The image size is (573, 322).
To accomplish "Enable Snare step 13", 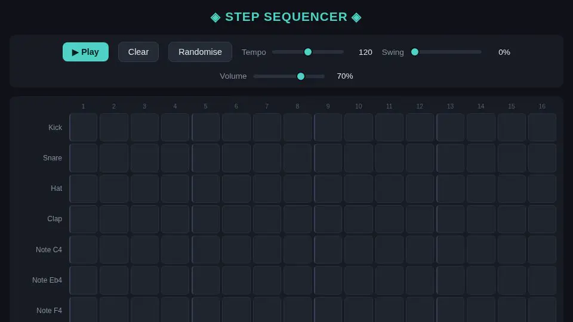I will point(450,157).
